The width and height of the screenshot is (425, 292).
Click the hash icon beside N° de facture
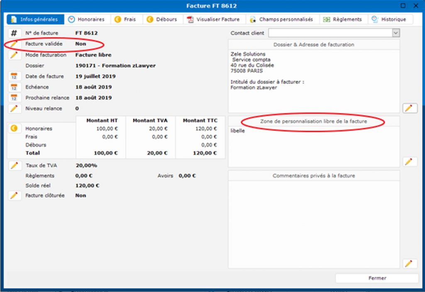click(x=15, y=33)
